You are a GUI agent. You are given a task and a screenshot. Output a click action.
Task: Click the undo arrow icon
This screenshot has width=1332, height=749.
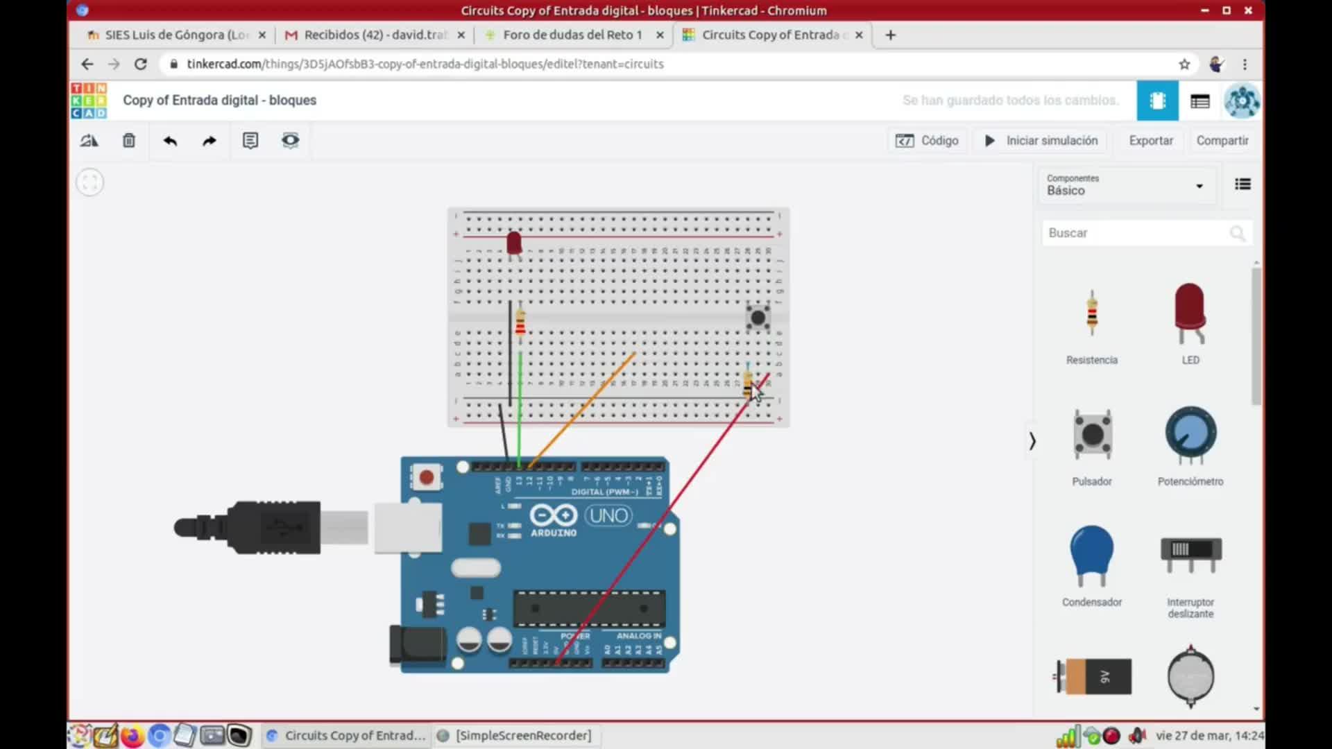tap(170, 141)
